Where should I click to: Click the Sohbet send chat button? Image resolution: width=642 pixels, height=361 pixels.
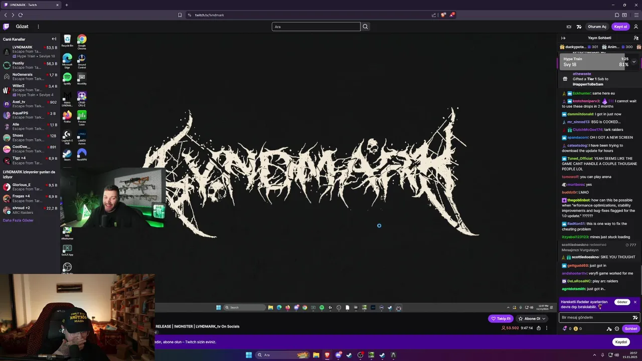[631, 329]
